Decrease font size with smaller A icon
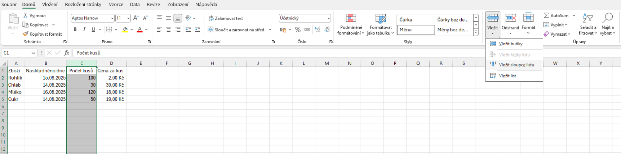Screen dimensions: 621x154 click(x=145, y=18)
